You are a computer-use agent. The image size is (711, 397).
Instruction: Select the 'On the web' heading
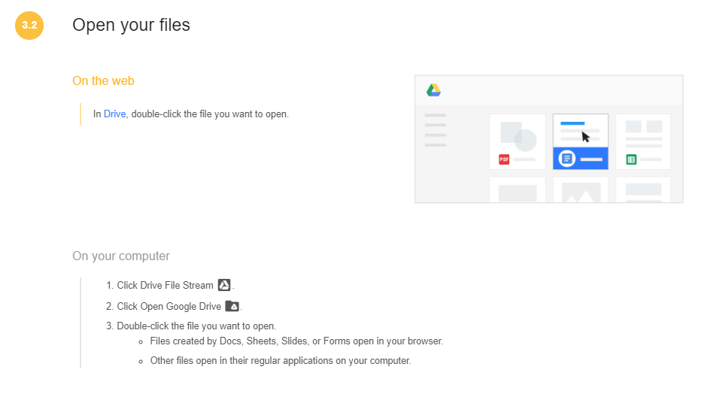103,80
